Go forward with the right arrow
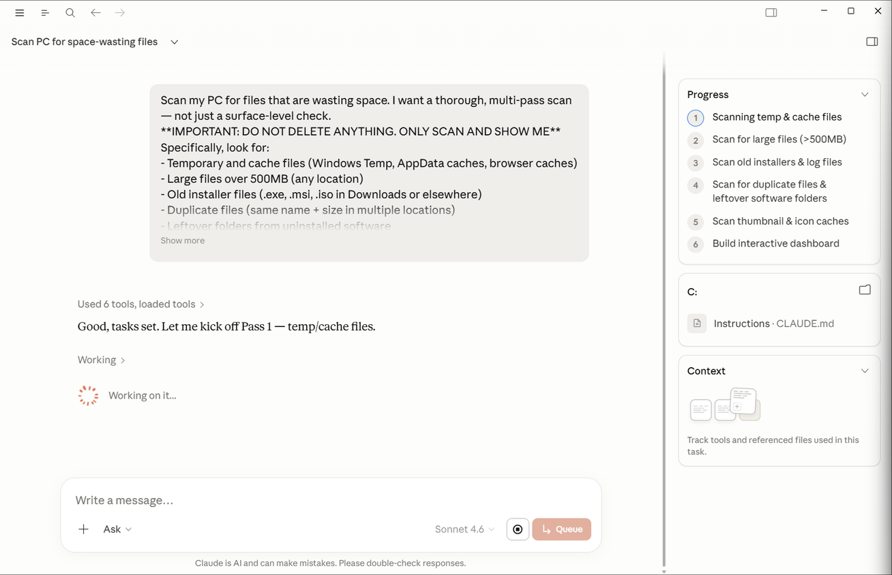Viewport: 892px width, 575px height. (120, 13)
